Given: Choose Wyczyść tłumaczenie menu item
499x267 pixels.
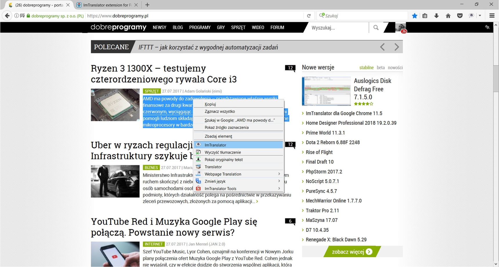Looking at the screenshot, I should pyautogui.click(x=238, y=152).
